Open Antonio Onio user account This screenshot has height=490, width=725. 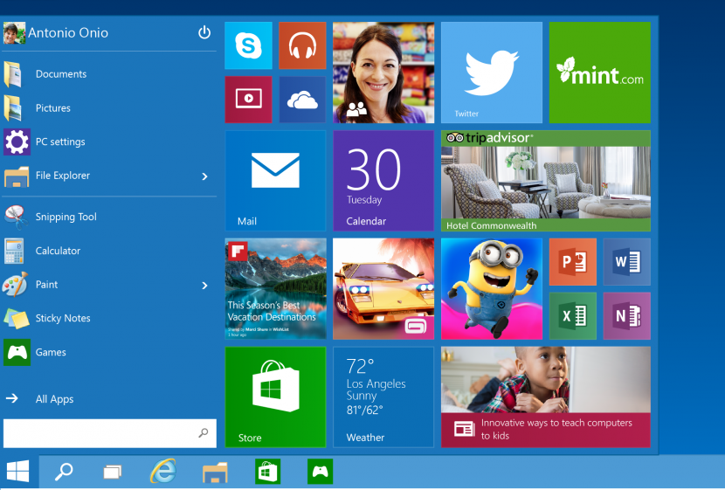(56, 33)
